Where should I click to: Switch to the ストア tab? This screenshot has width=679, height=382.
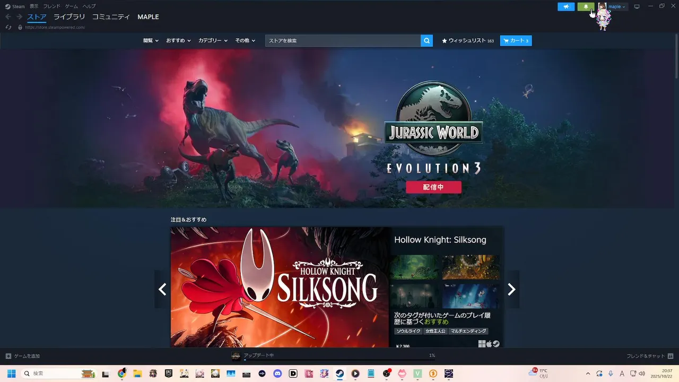37,17
